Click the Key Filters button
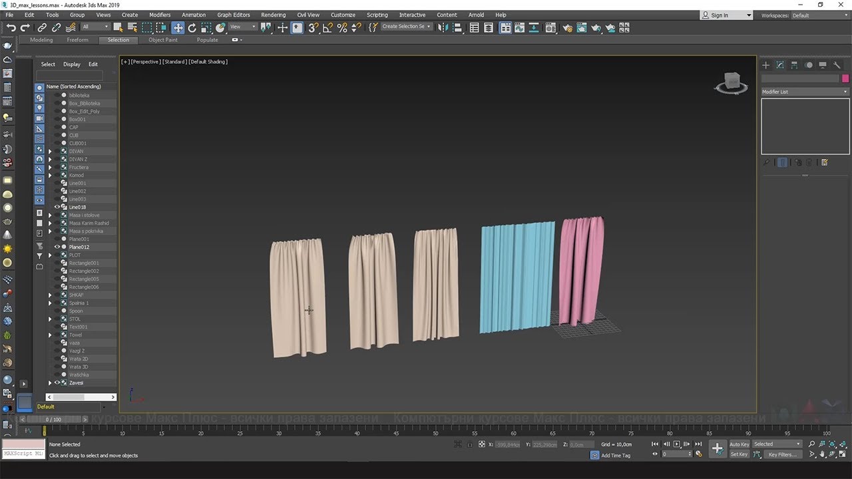852x479 pixels. pos(782,454)
